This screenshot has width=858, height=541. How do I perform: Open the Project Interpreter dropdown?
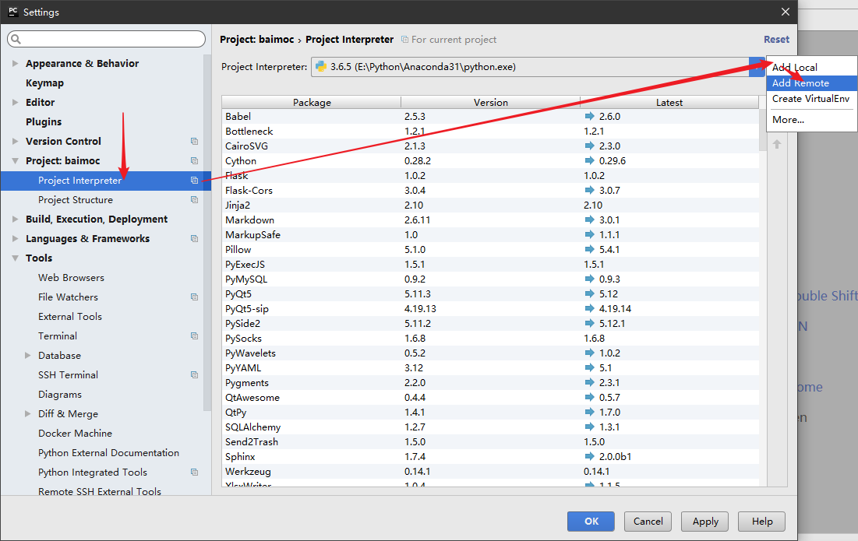(757, 67)
